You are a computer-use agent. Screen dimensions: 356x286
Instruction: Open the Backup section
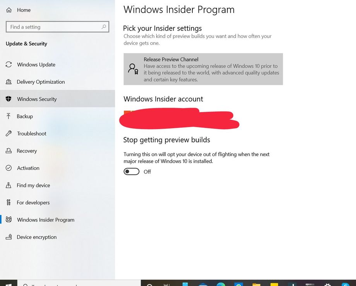tap(57, 116)
